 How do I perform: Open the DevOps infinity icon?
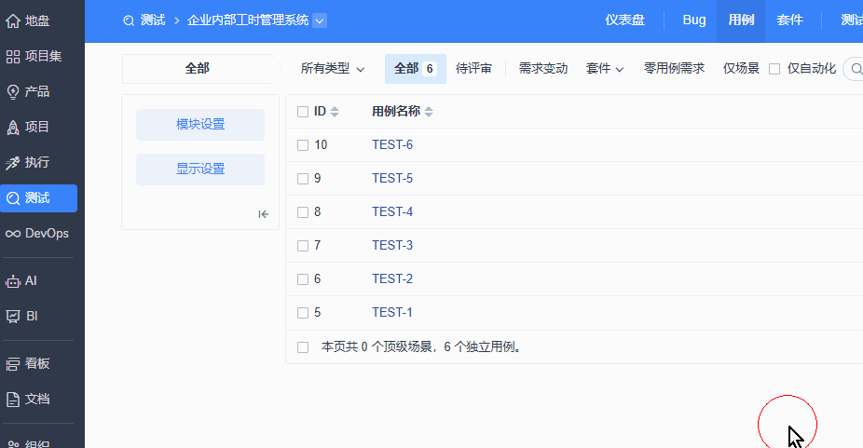pyautogui.click(x=13, y=234)
